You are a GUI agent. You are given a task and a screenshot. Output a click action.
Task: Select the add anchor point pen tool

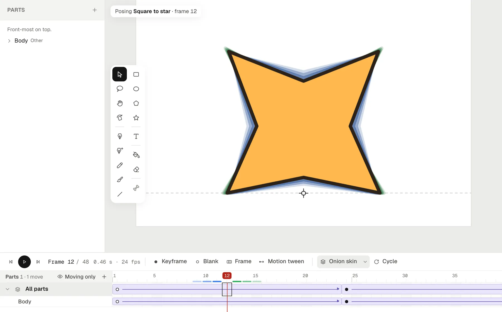[x=120, y=151]
